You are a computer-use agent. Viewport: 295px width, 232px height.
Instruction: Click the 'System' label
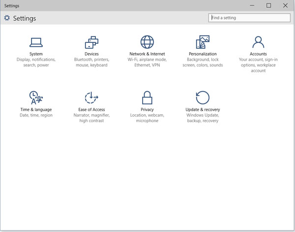click(x=36, y=54)
